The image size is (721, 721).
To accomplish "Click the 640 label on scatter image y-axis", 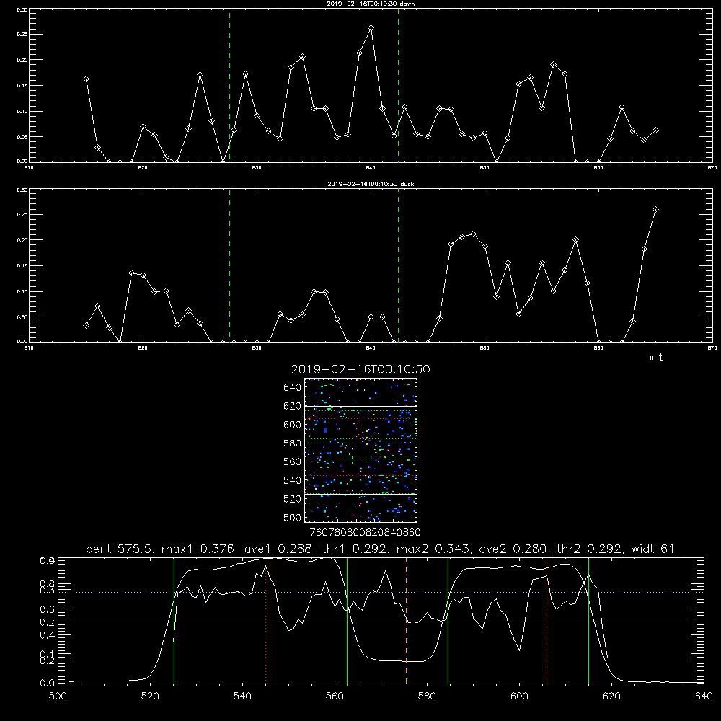I will (293, 388).
